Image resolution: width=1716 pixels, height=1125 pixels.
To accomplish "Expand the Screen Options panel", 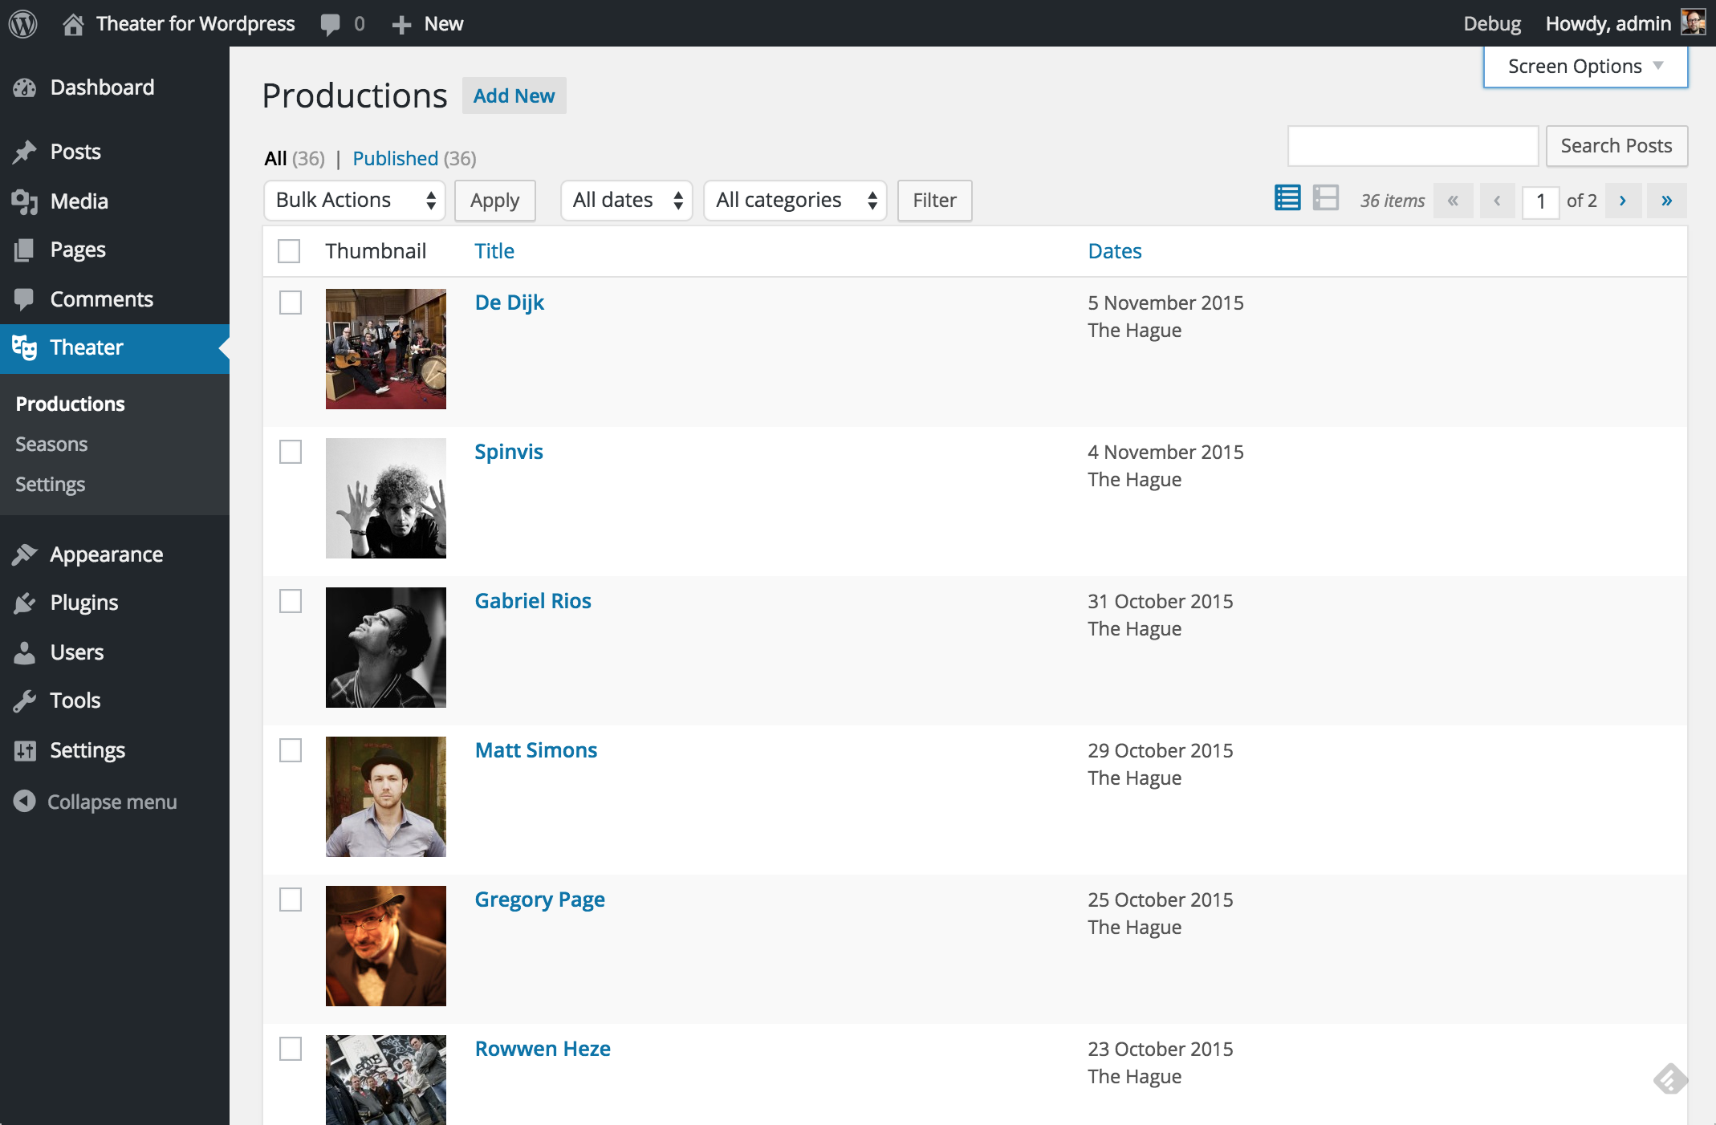I will pos(1585,67).
